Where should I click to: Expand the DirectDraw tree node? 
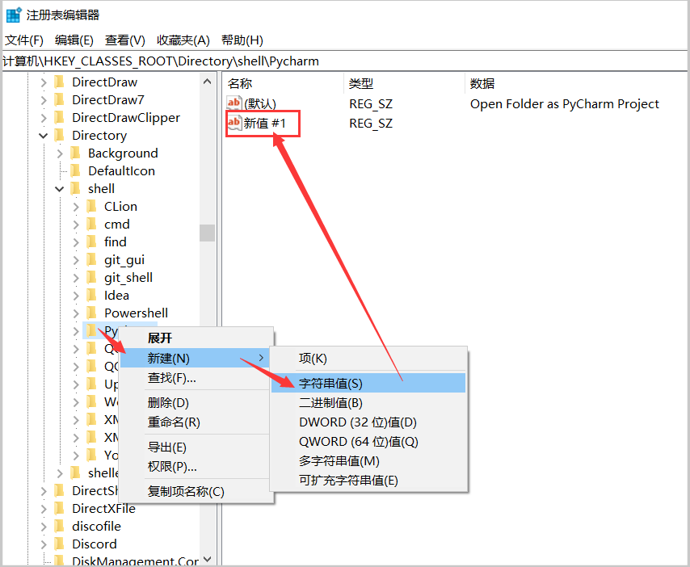(44, 82)
